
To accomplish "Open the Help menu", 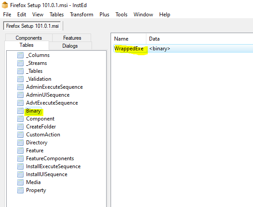I will [x=165, y=15].
